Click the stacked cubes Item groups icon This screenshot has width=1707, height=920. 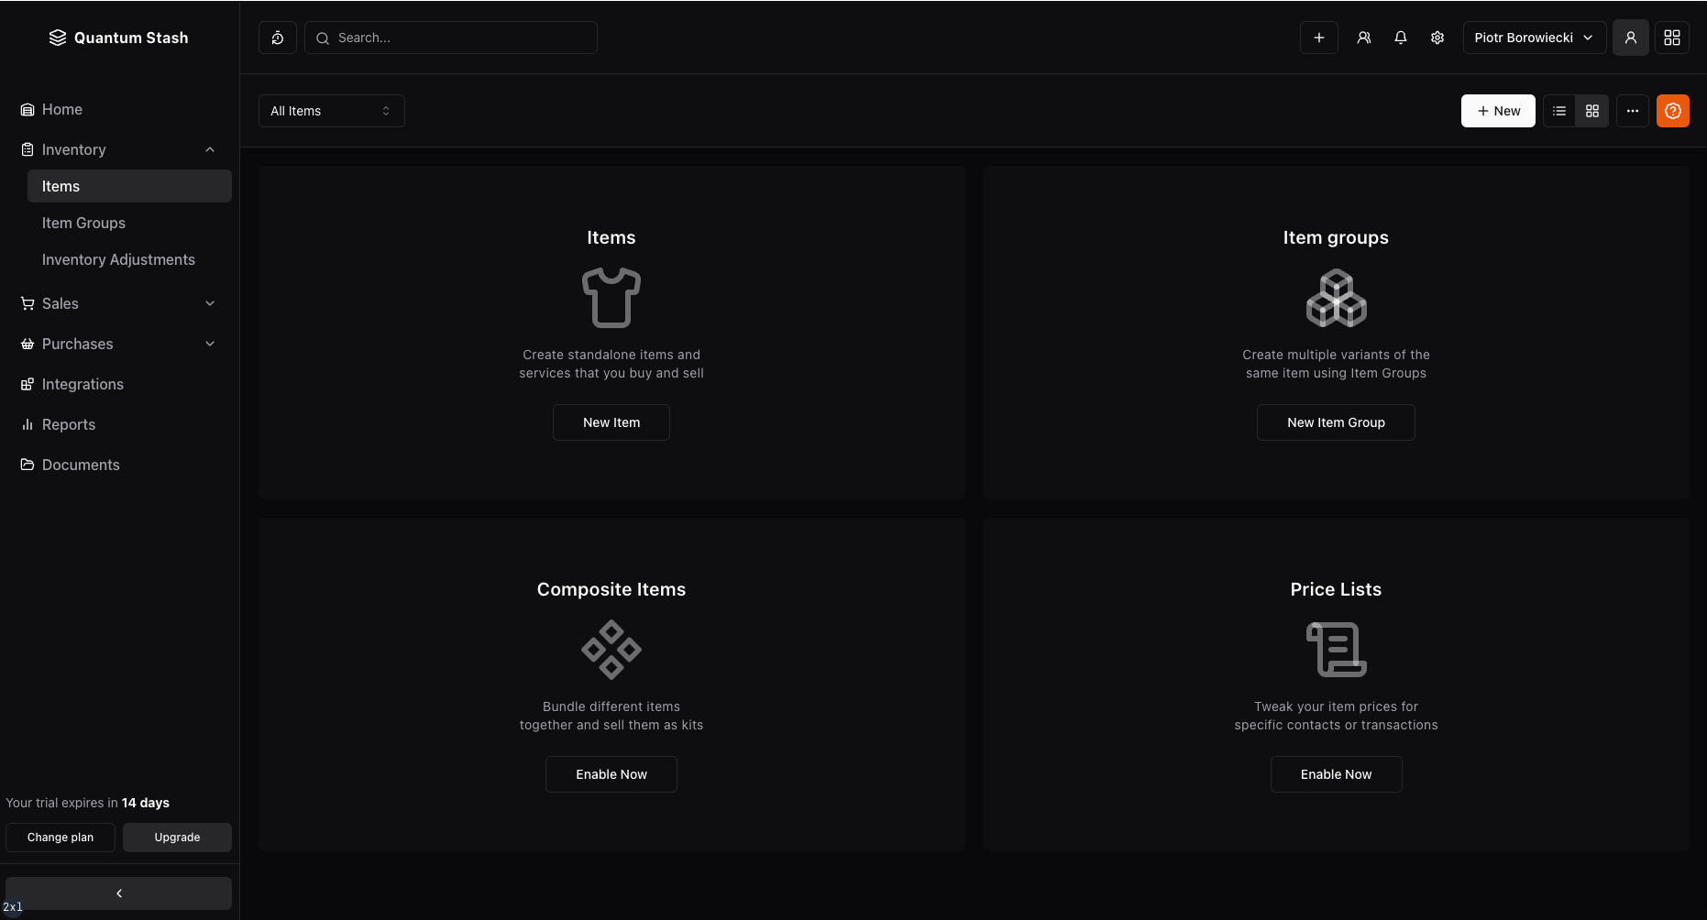(x=1337, y=298)
